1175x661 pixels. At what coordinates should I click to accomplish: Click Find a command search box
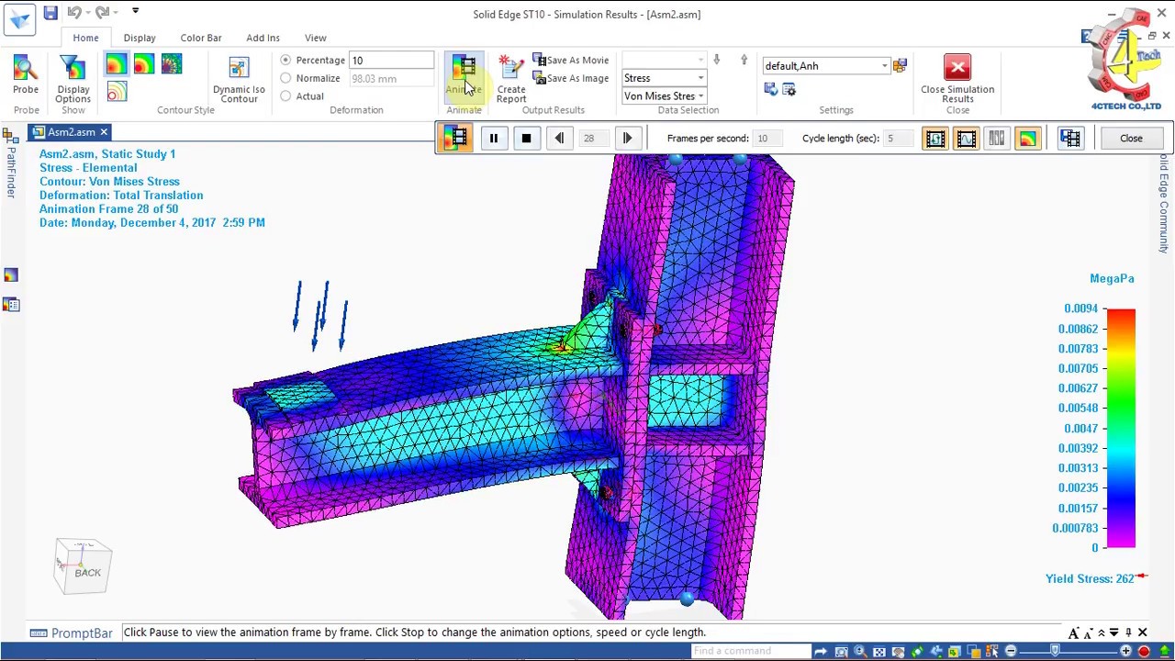pyautogui.click(x=750, y=651)
